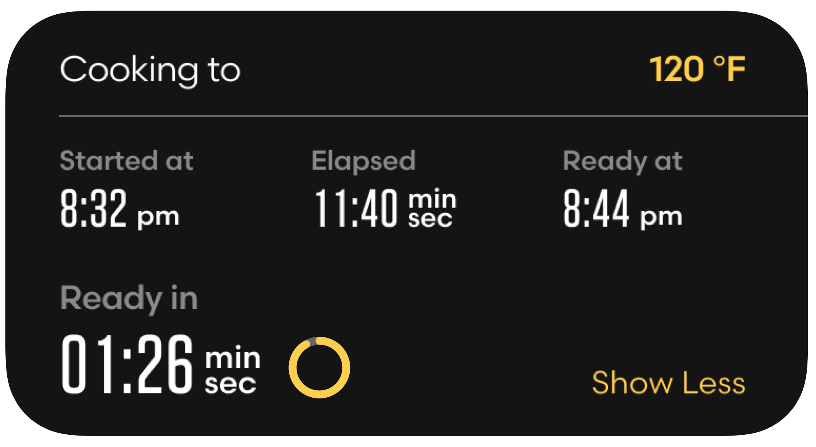The height and width of the screenshot is (447, 816).
Task: Click the Started at label
Action: [126, 160]
